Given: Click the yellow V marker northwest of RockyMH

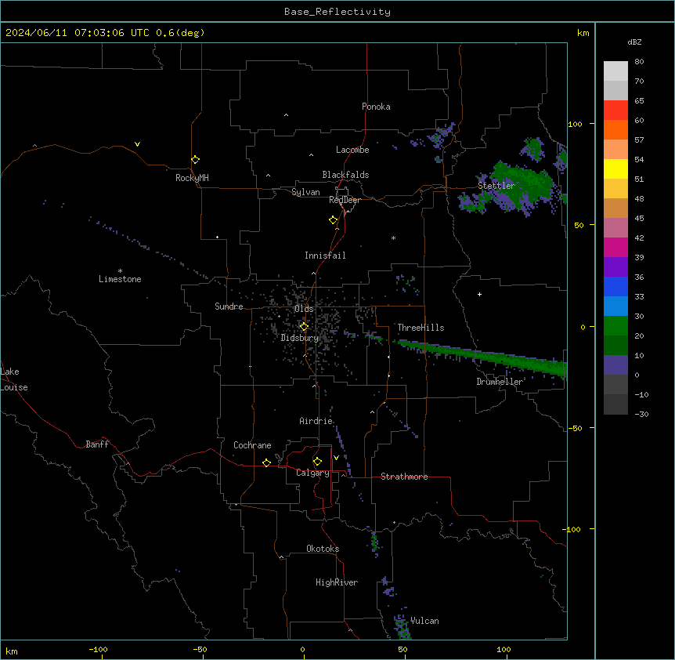Looking at the screenshot, I should [137, 144].
